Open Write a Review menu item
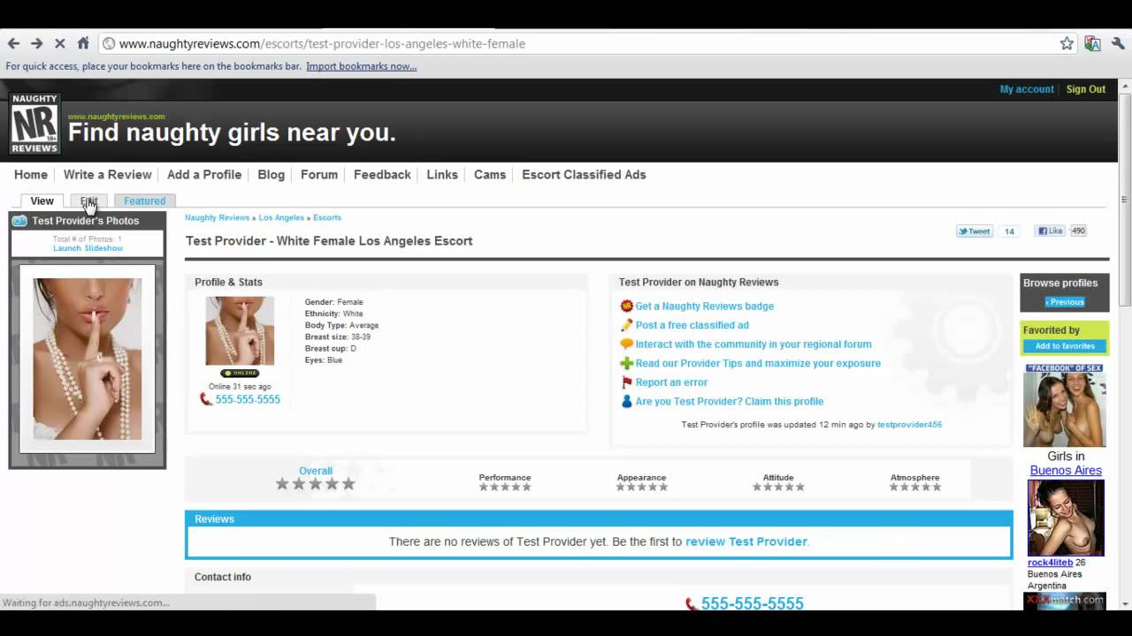Screen dimensions: 1132x636 (107, 174)
